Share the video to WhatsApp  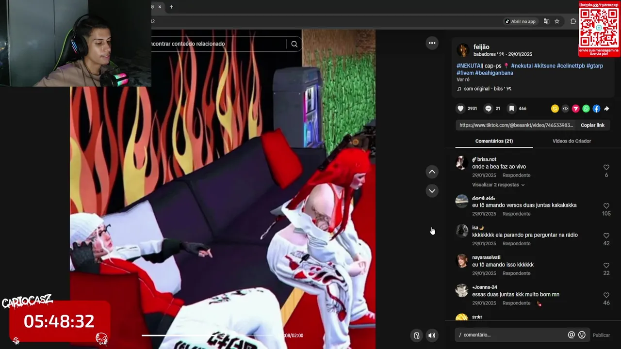coord(586,109)
